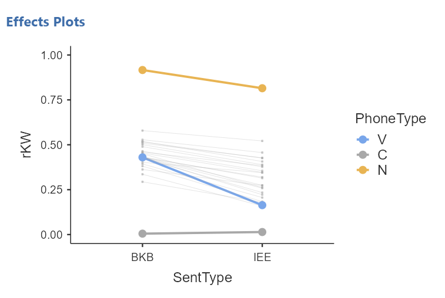Screen dimensions: 445x298
Task: Select the blue V legend marker
Action: point(363,140)
